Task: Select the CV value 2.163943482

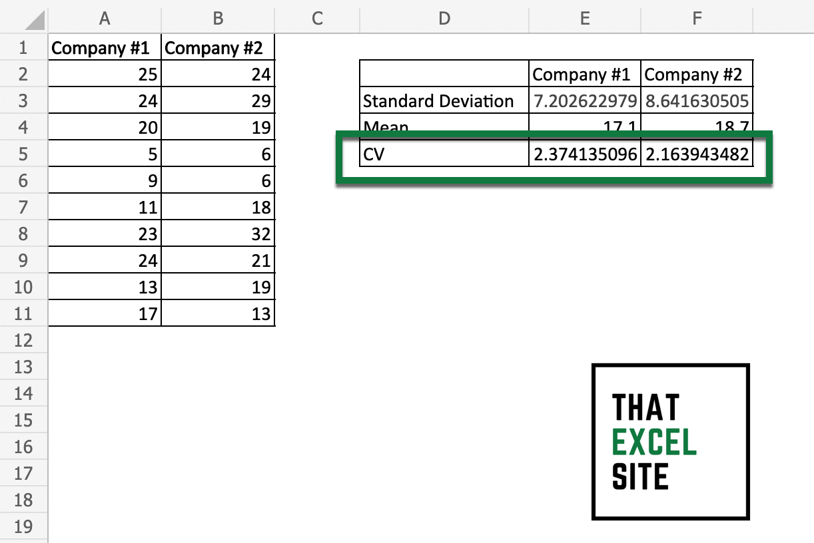Action: point(697,154)
